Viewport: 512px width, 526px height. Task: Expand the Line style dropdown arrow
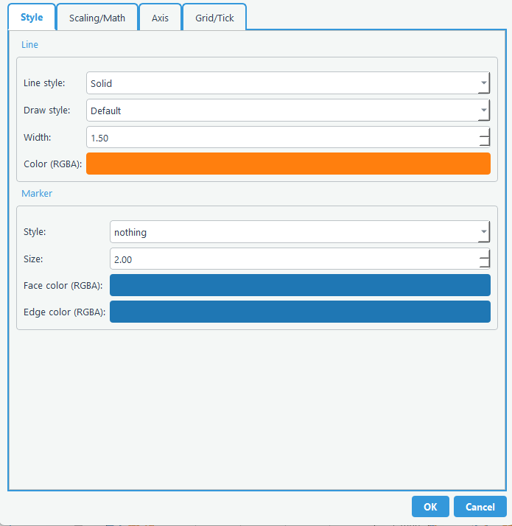[483, 83]
